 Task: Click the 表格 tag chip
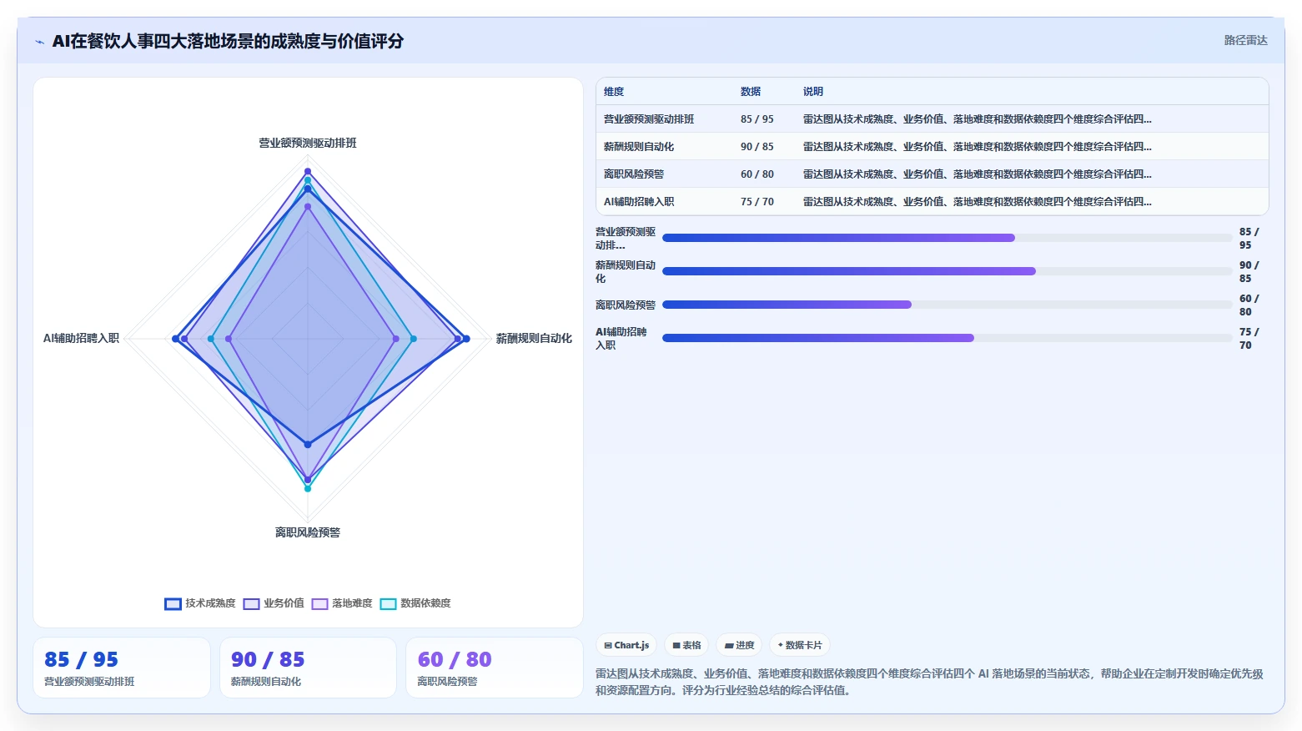686,645
